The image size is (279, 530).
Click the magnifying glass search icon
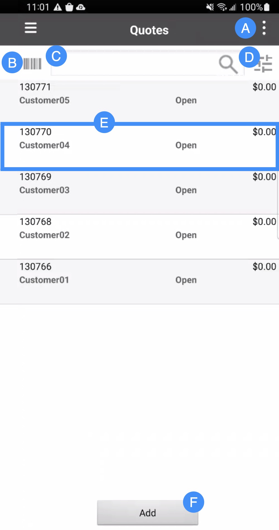[228, 64]
